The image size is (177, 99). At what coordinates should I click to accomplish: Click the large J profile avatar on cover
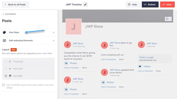pos(73,27)
